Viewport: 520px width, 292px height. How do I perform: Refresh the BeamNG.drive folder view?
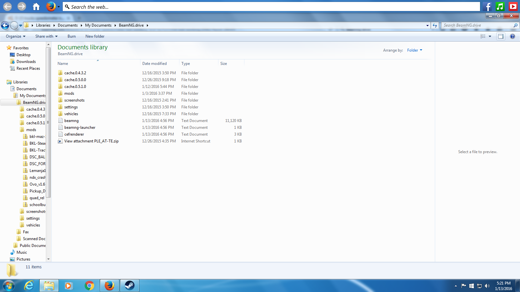(435, 25)
